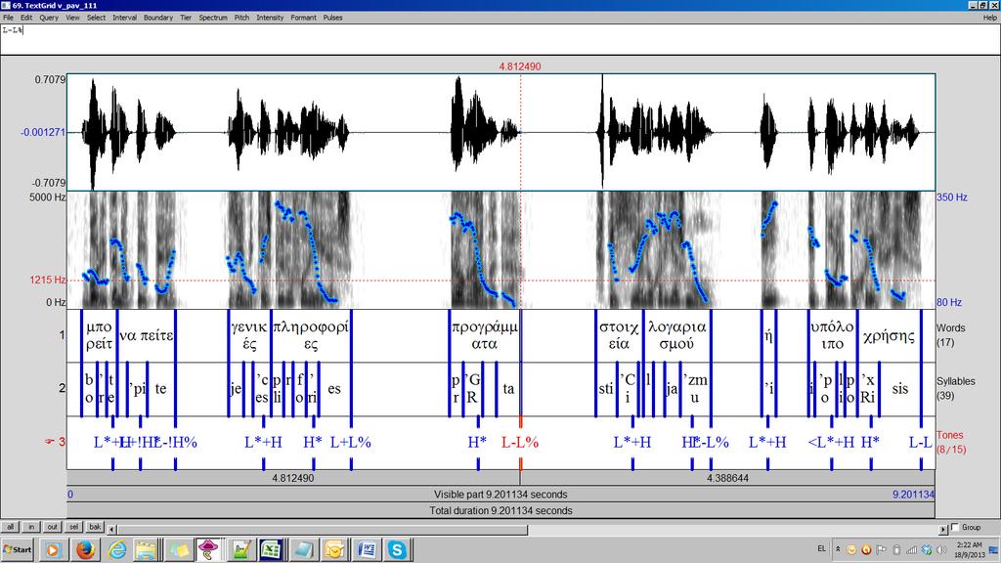This screenshot has height=563, width=1001.
Task: Select the syllable interval 'te'
Action: pyautogui.click(x=161, y=388)
